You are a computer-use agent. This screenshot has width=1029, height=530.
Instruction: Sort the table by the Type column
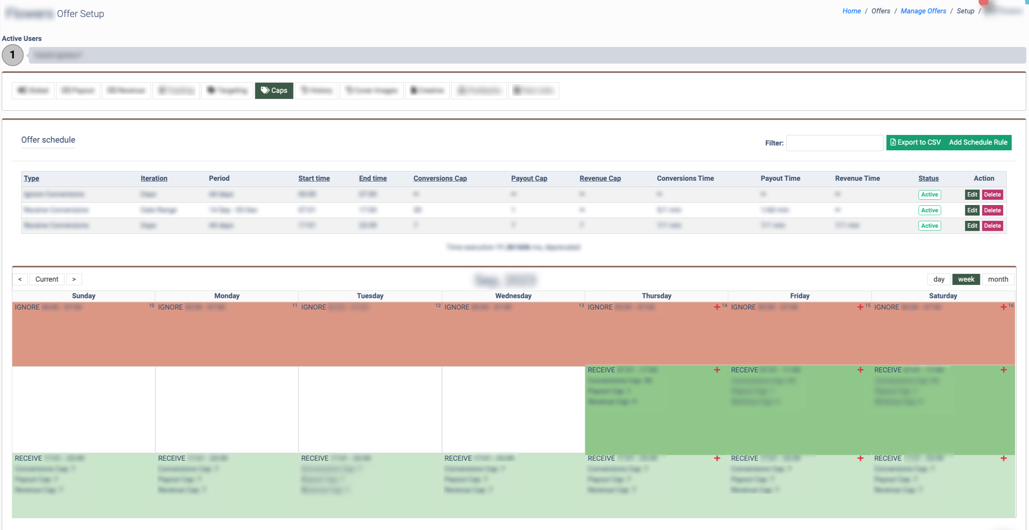coord(31,178)
